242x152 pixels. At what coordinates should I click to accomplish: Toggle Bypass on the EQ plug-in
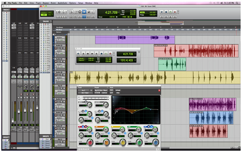[118, 90]
